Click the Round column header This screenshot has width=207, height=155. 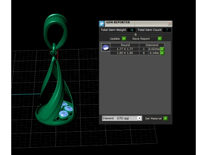point(125,45)
